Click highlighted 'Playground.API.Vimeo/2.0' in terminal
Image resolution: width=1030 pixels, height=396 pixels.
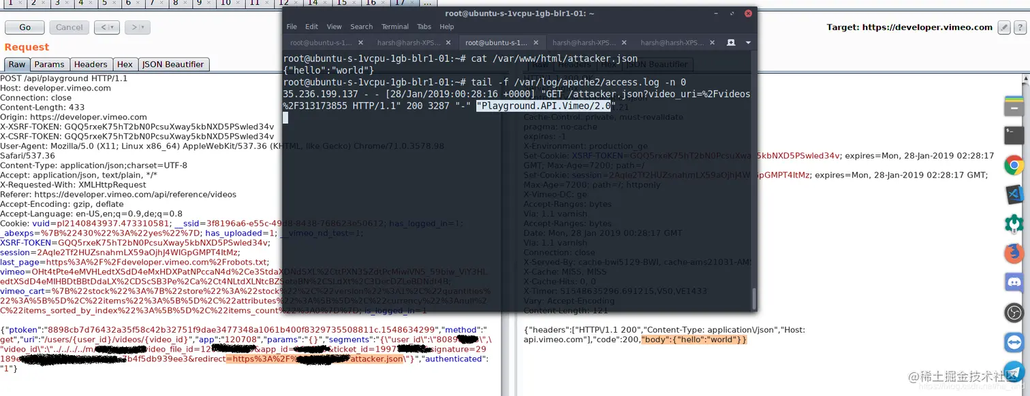(545, 105)
